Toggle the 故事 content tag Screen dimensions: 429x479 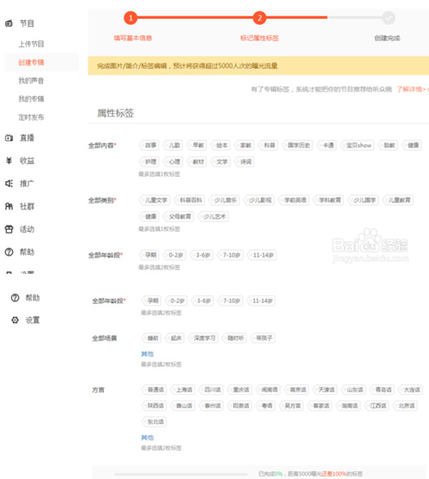[149, 145]
